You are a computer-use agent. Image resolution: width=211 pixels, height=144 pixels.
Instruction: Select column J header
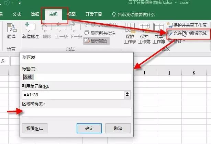click(x=169, y=73)
